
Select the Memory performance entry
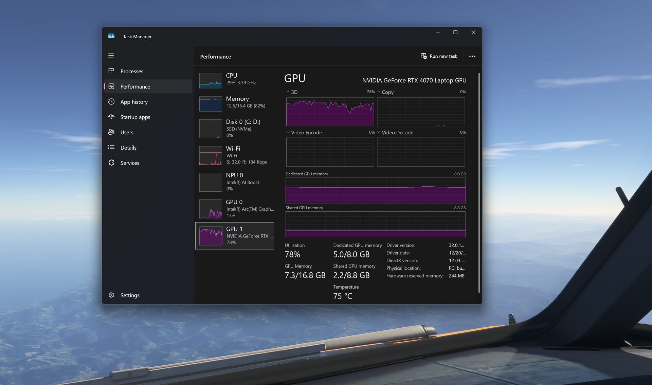(235, 103)
